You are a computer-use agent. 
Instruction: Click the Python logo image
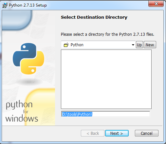[x=28, y=59]
